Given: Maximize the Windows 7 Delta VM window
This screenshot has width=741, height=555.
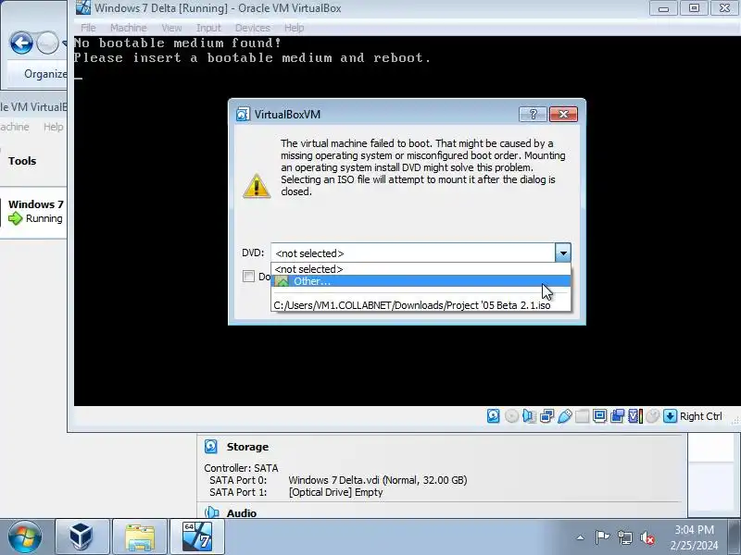Looking at the screenshot, I should click(694, 8).
